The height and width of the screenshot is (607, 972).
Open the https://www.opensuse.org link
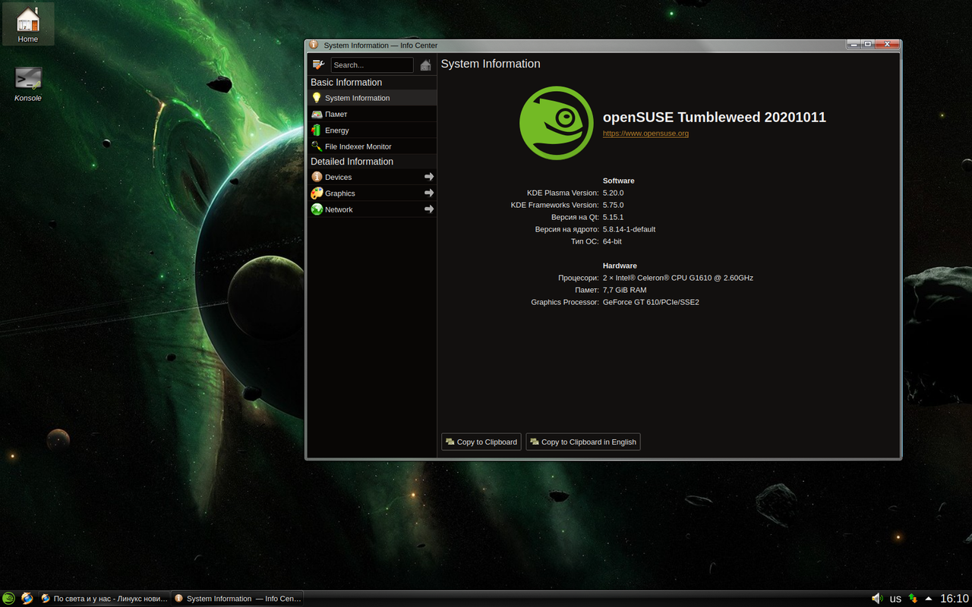click(x=645, y=134)
